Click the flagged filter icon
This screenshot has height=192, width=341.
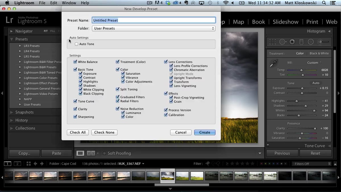[208, 164]
